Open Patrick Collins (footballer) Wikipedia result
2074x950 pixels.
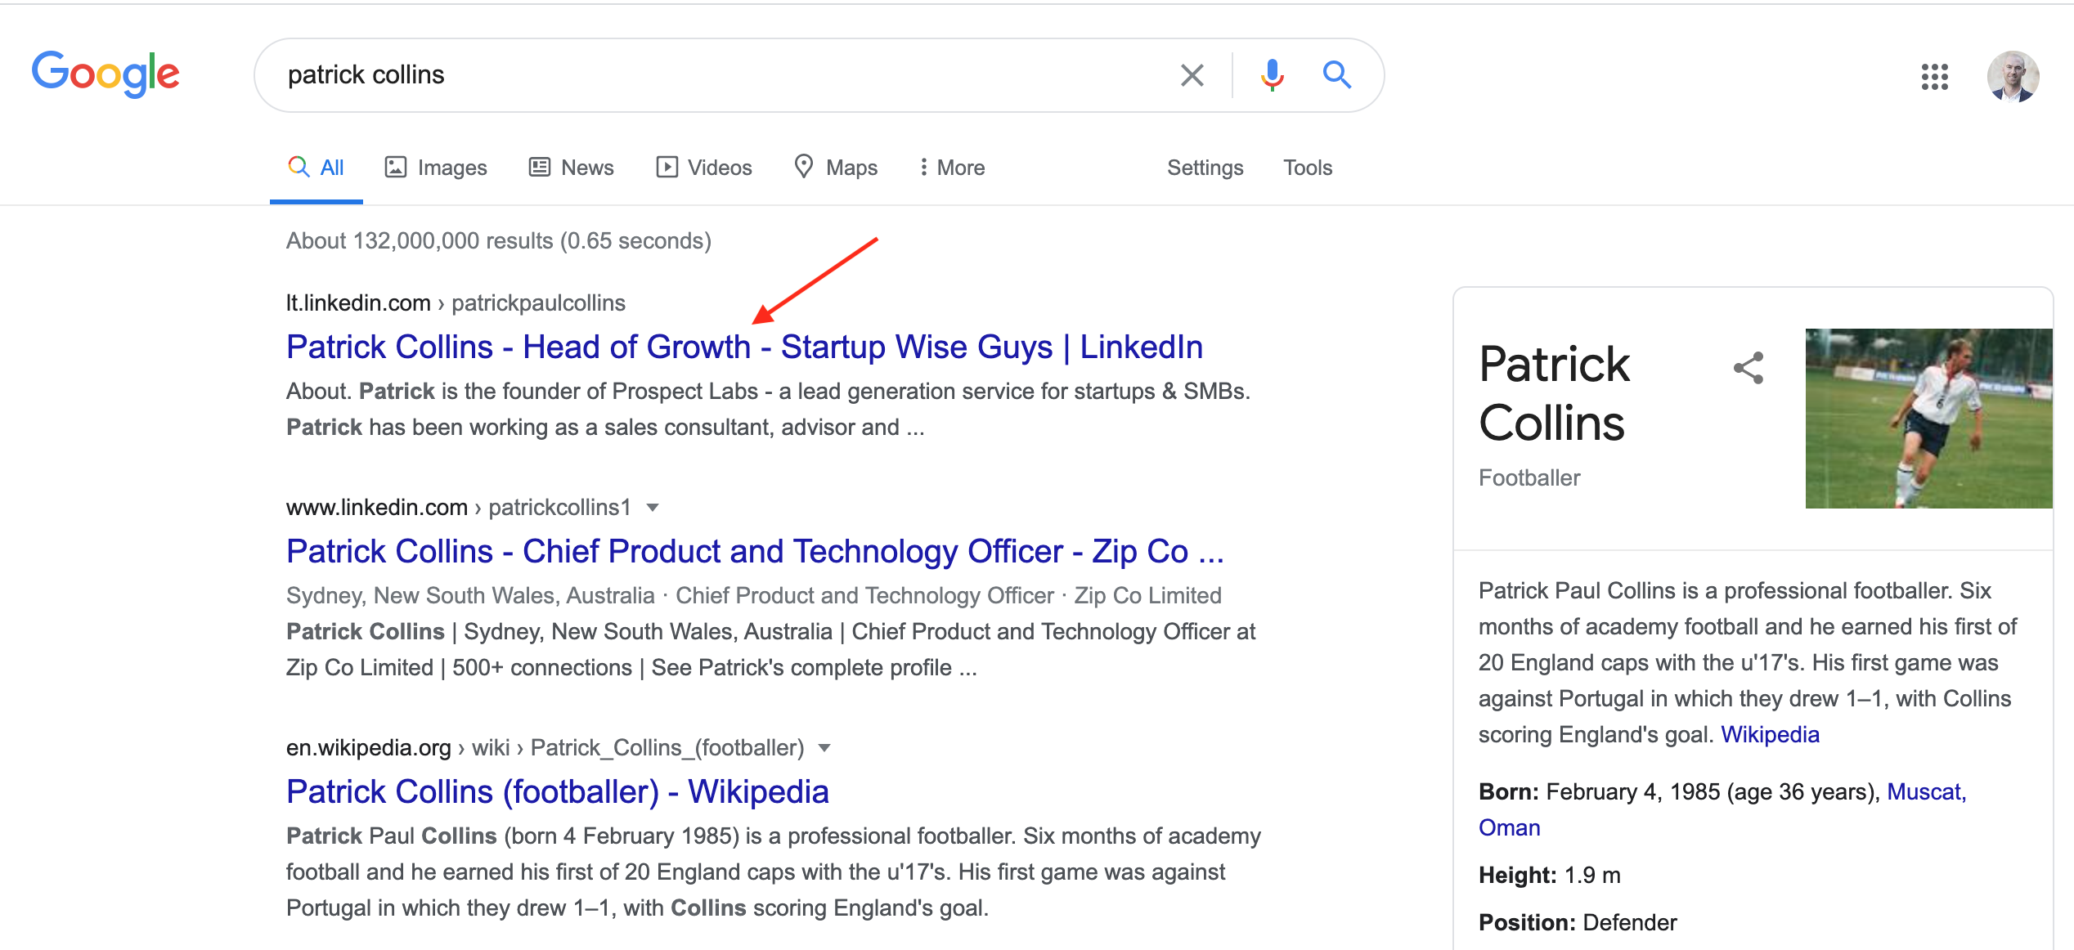(x=558, y=791)
